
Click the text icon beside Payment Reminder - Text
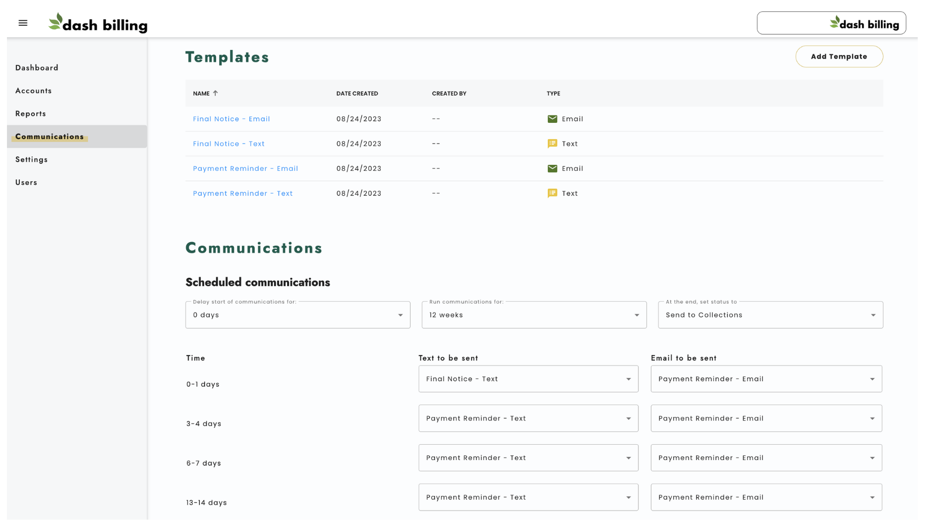tap(552, 193)
